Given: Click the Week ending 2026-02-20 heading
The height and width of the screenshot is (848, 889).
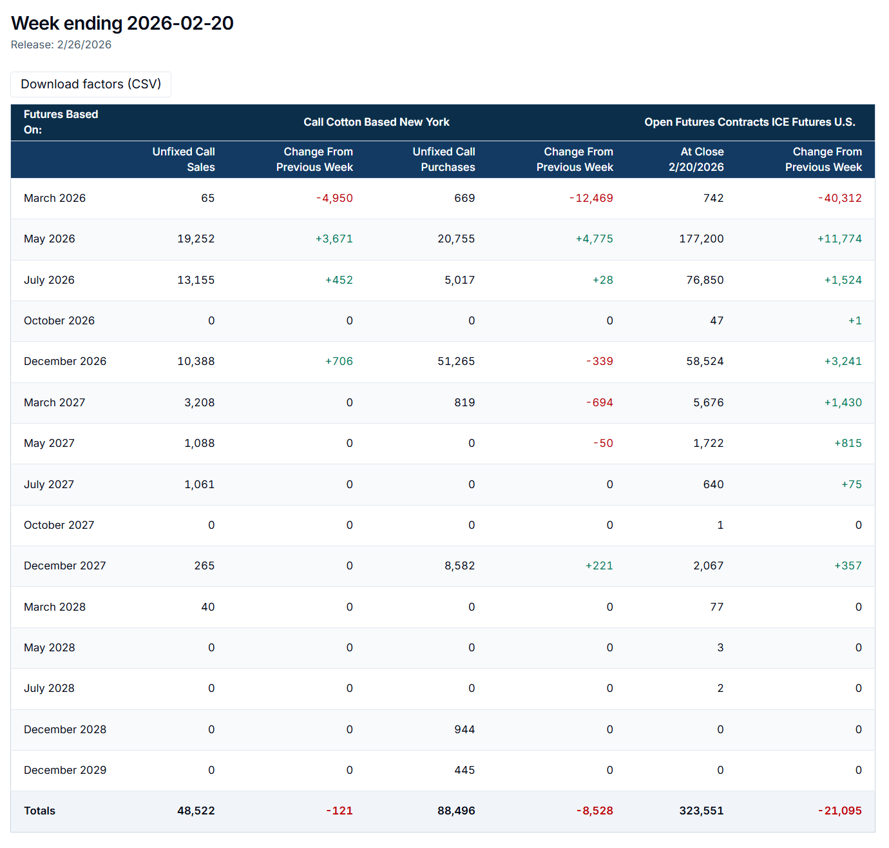Looking at the screenshot, I should (122, 23).
